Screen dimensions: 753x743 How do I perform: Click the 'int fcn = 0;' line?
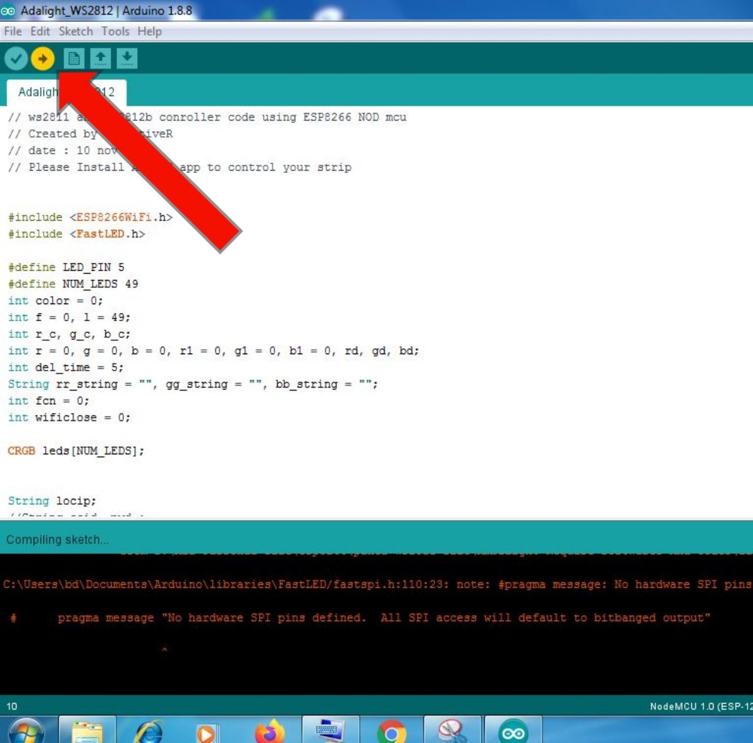(49, 401)
